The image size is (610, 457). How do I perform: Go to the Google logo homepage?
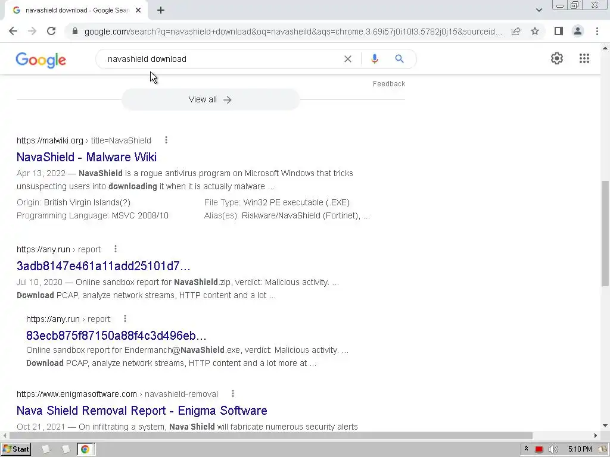click(x=41, y=60)
